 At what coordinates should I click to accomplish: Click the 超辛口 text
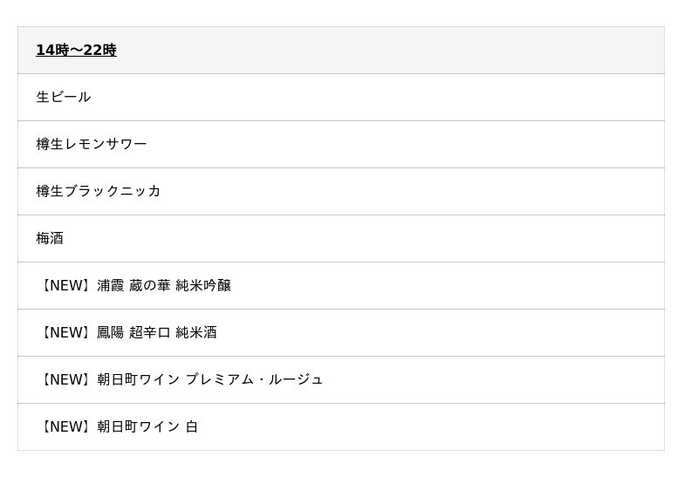click(x=149, y=333)
